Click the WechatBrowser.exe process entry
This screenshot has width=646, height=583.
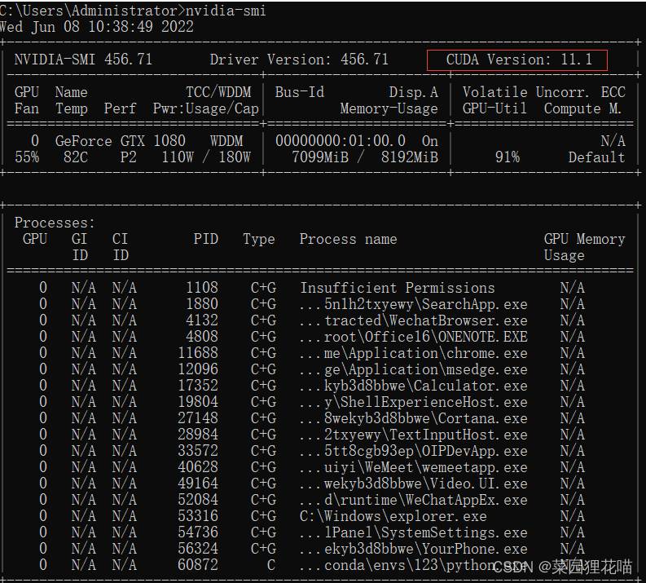[x=414, y=320]
